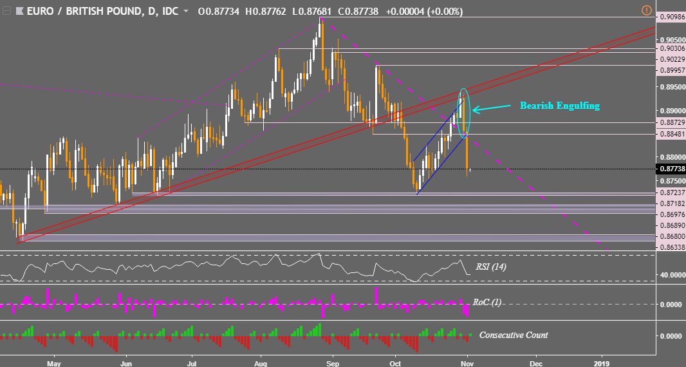This screenshot has width=686, height=367.
Task: Click the flag icon beside the symbol name
Action: click(20, 11)
